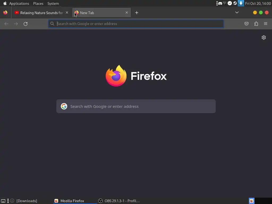Click the new tab page Google search box
Image resolution: width=272 pixels, height=204 pixels.
(x=136, y=106)
